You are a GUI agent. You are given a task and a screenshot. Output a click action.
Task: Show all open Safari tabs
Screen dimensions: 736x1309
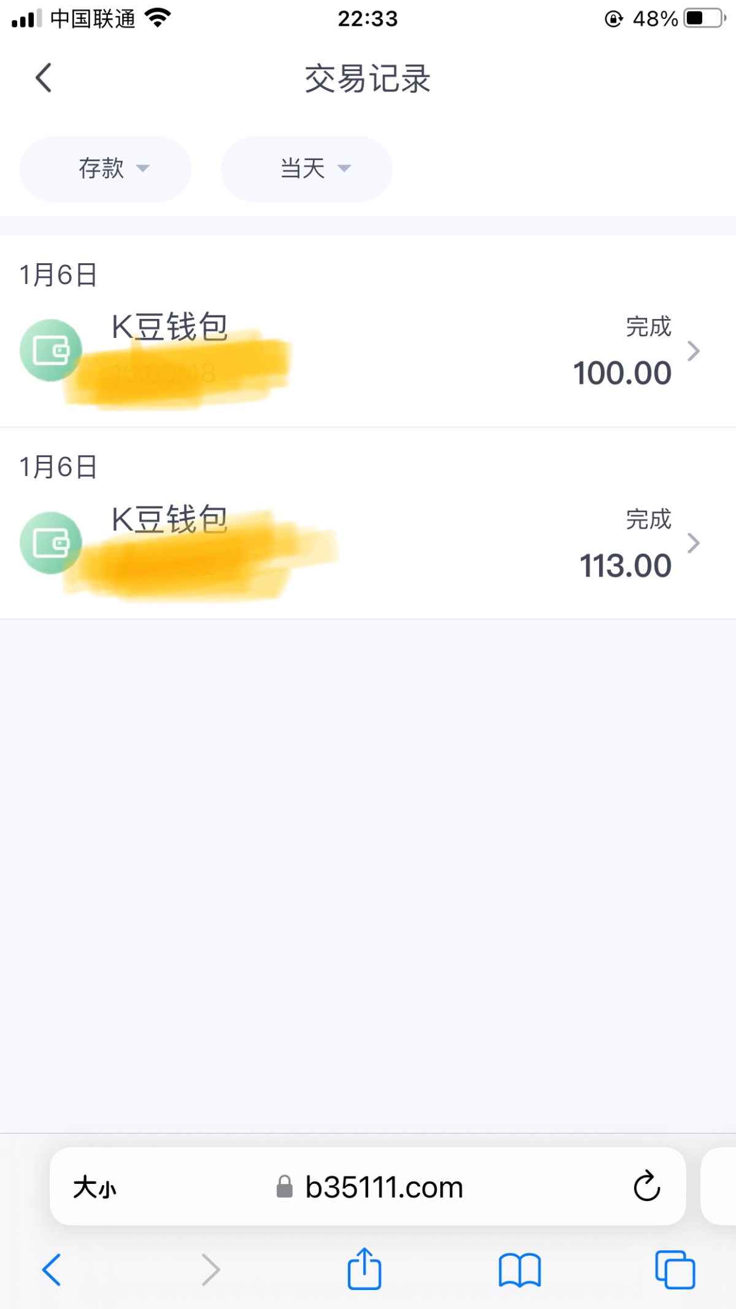(x=675, y=1269)
